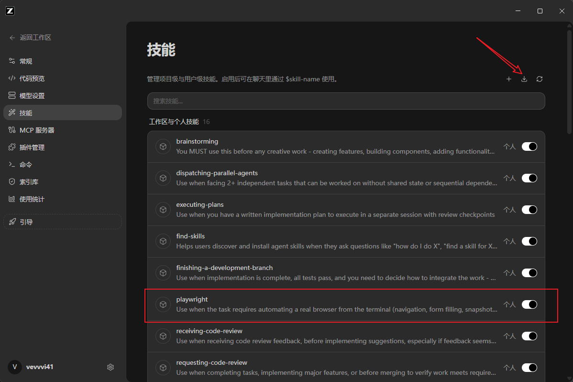Click the vevvvi41 username
Image resolution: width=573 pixels, height=382 pixels.
pos(40,367)
